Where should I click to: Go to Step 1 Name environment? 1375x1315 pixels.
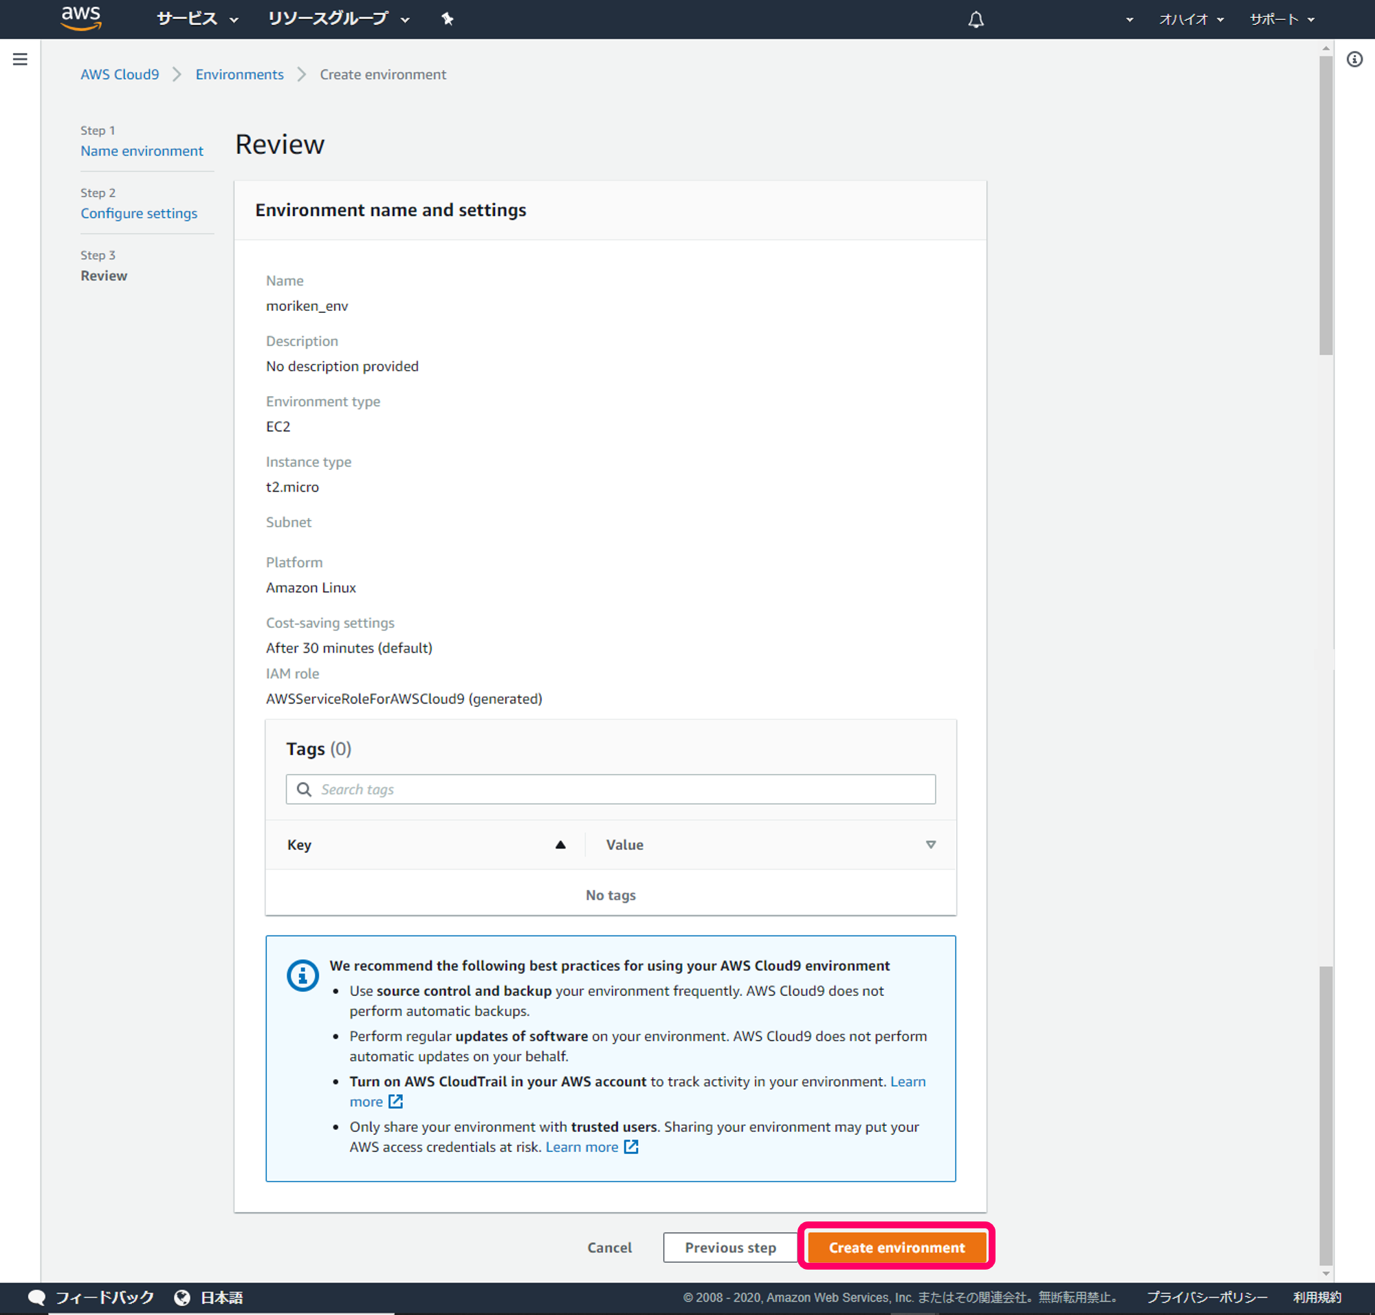coord(142,151)
